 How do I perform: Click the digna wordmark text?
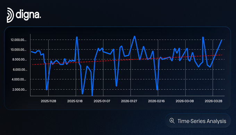click(28, 15)
